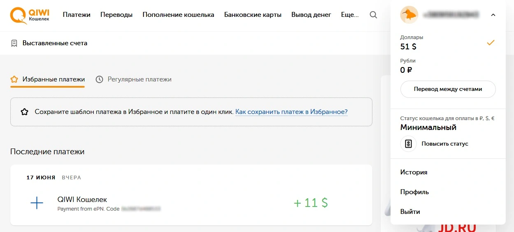
Task: Click the Минимальный wallet status text
Action: coord(428,128)
